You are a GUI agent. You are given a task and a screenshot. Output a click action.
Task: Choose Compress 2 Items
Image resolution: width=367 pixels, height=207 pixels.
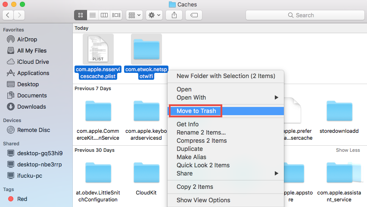click(226, 141)
